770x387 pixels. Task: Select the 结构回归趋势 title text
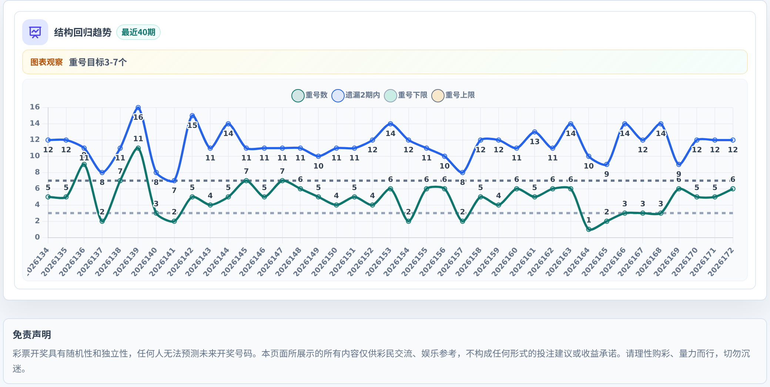pos(83,33)
